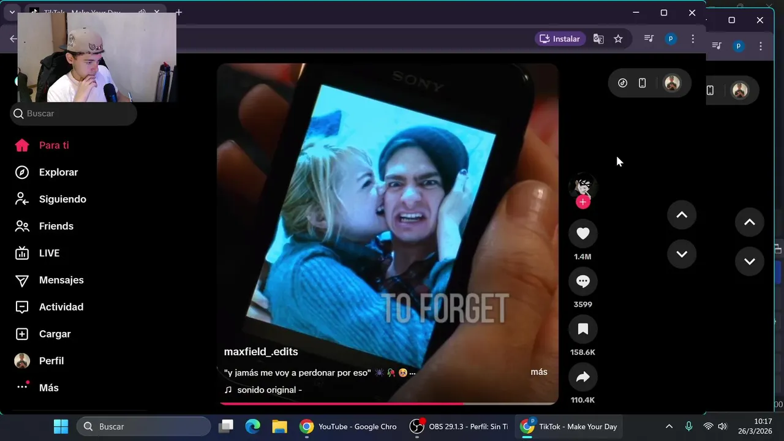Open Chrome three-dot menu
Viewport: 784px width, 441px height.
coord(693,39)
